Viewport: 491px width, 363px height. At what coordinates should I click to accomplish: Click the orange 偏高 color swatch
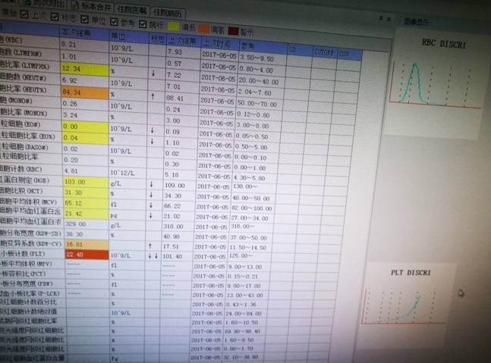coord(203,29)
